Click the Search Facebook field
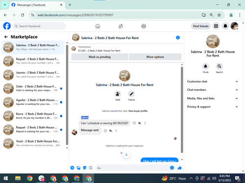Viewport: 245px width, 183px height. point(39,26)
